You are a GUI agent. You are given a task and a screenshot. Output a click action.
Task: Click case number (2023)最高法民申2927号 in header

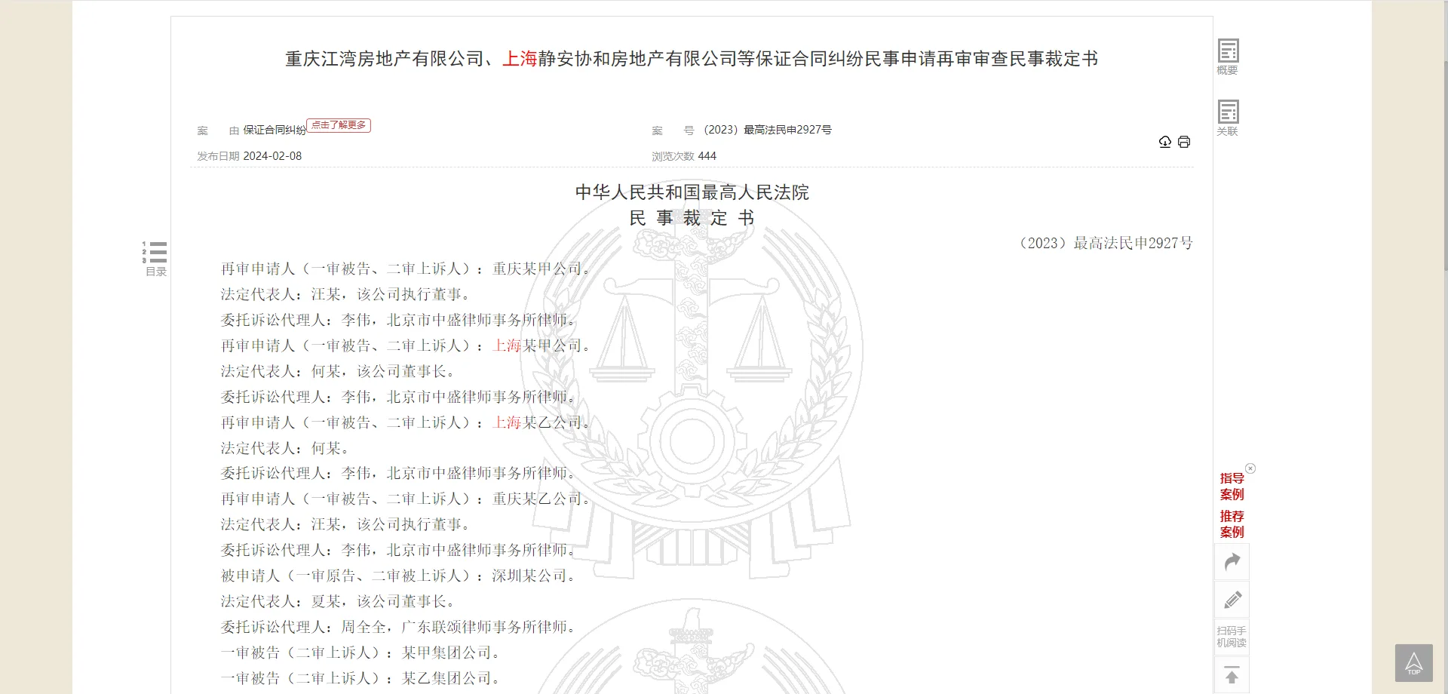pyautogui.click(x=768, y=130)
